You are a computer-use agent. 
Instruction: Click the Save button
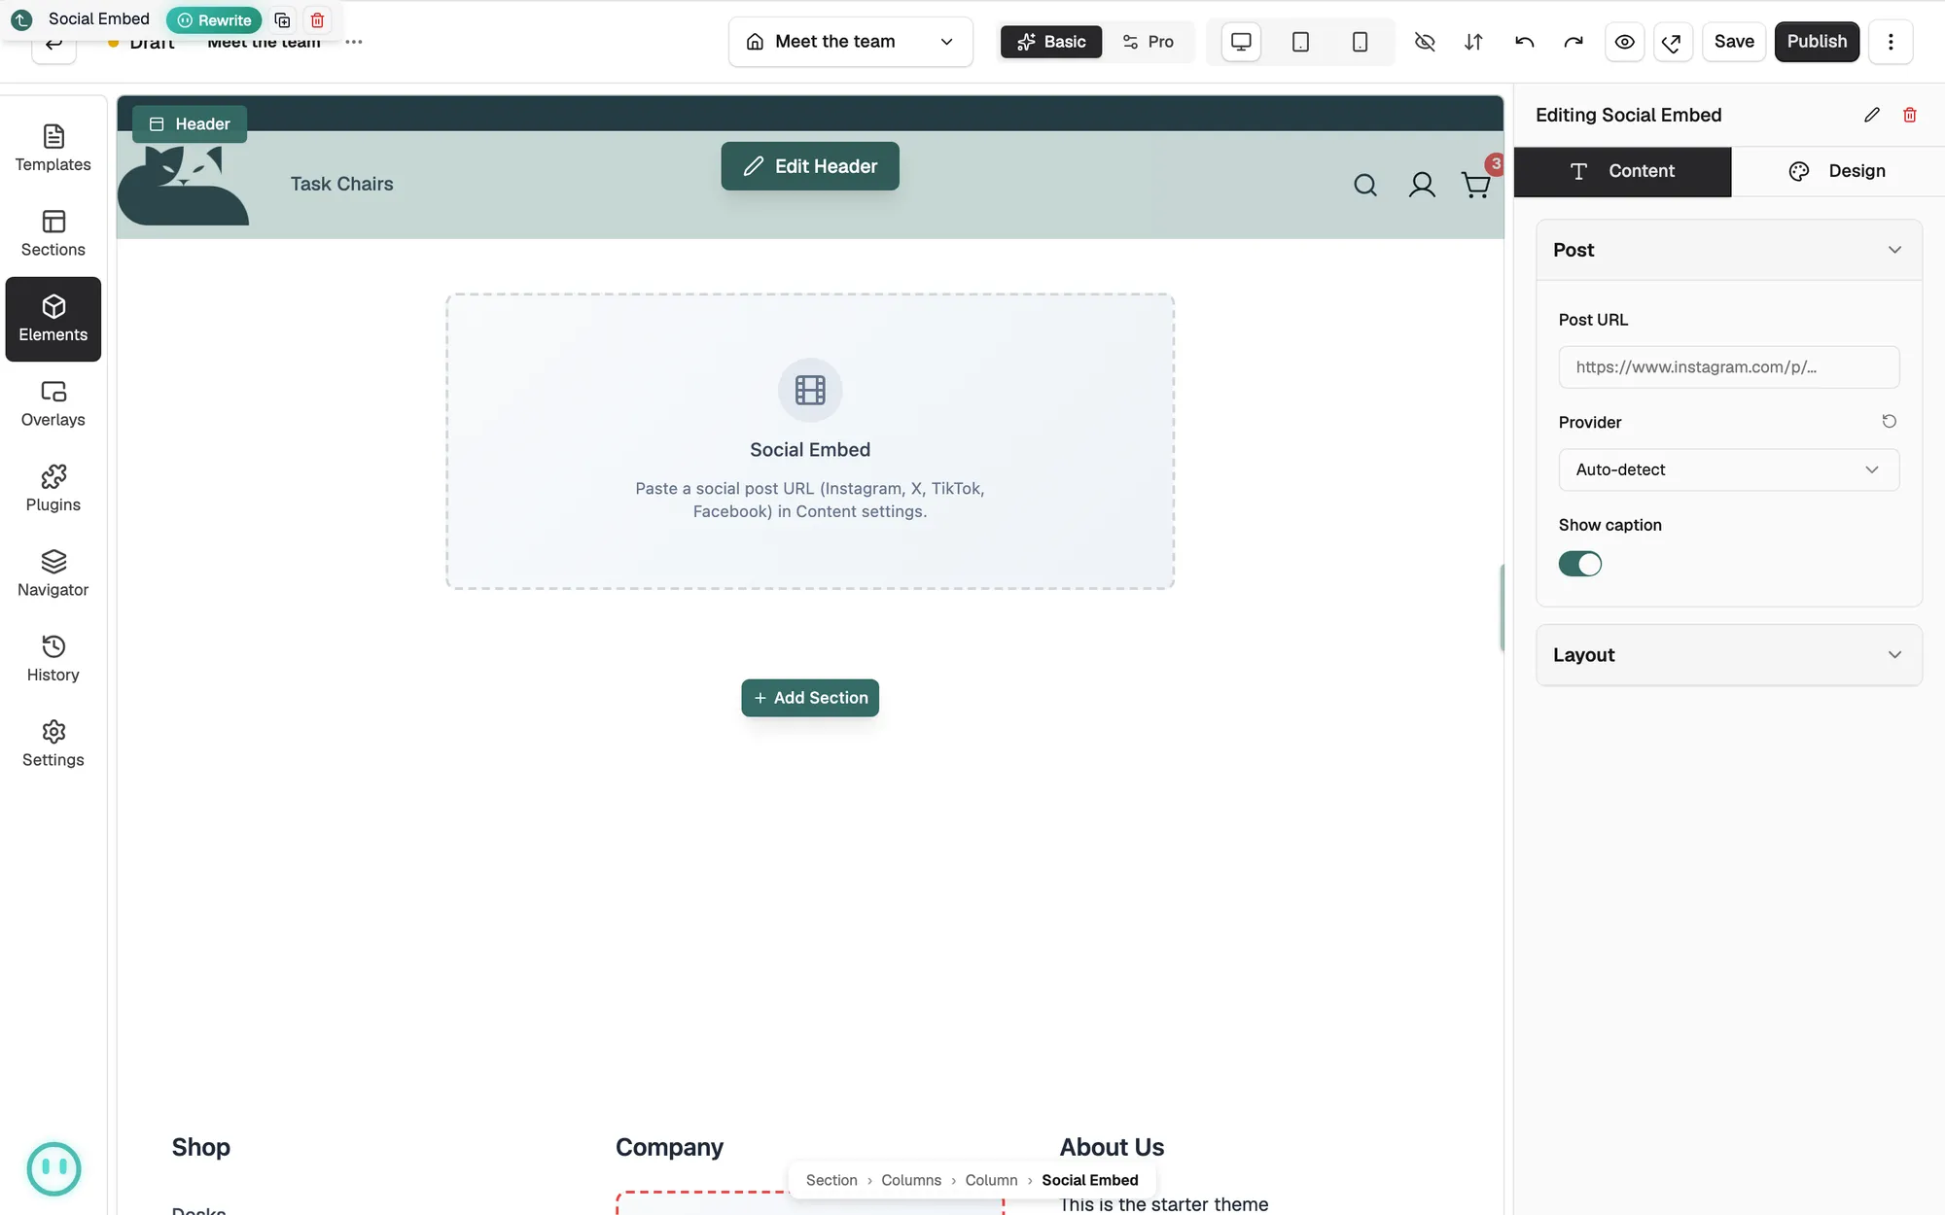click(x=1733, y=42)
